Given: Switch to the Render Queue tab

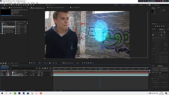Looking at the screenshot, I should click(x=15, y=65).
